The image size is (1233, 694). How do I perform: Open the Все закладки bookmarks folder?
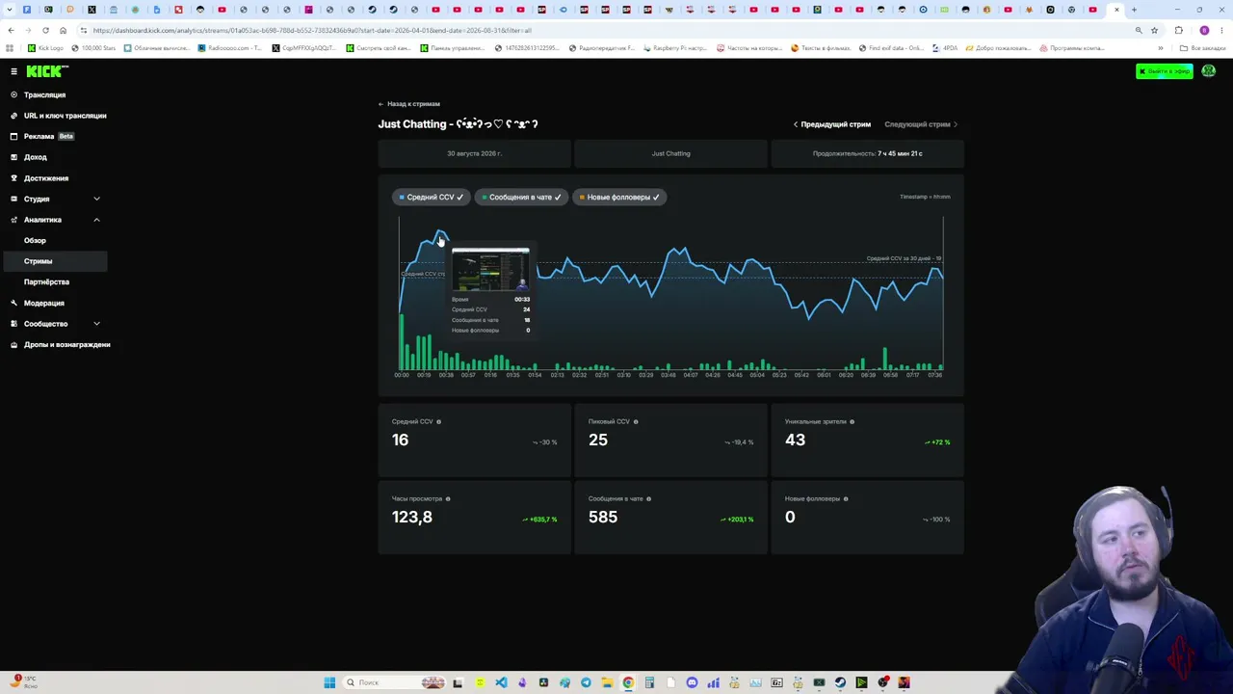point(1203,48)
